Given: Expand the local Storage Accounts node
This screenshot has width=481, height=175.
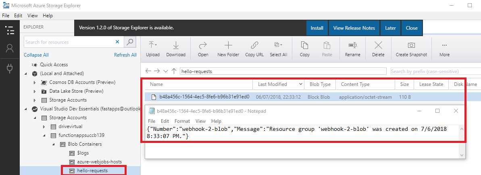Looking at the screenshot, I should (x=35, y=100).
